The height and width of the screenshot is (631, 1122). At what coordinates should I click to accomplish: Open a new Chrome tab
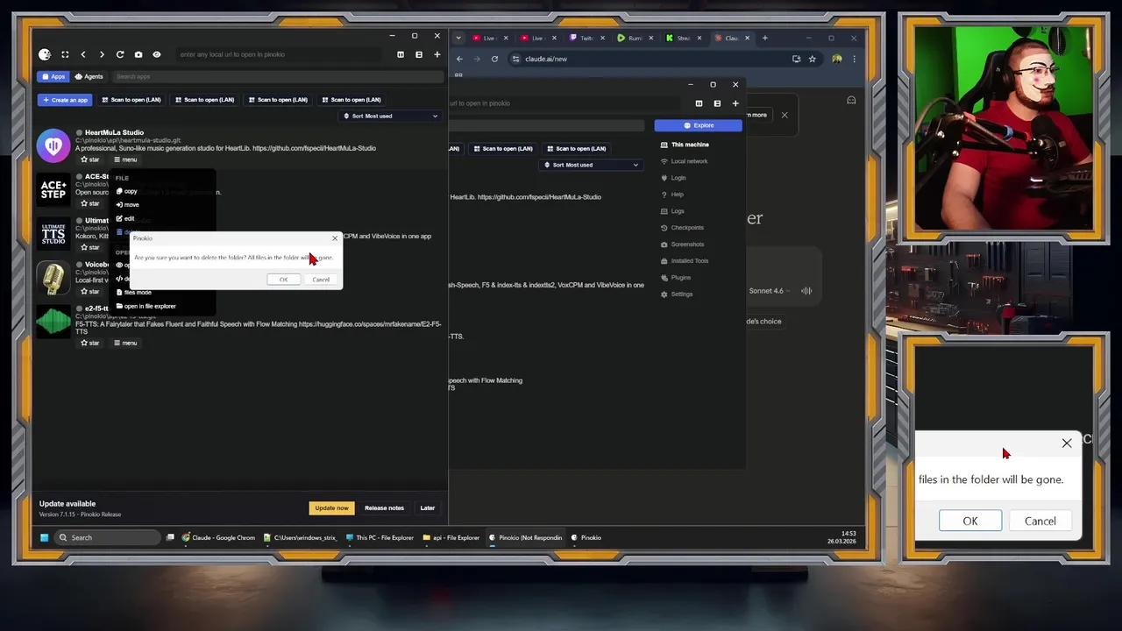click(764, 38)
